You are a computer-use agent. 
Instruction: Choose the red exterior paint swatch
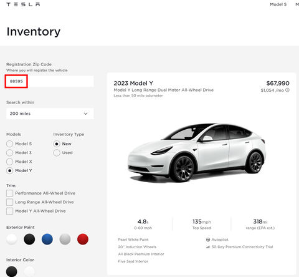[x=83, y=239]
